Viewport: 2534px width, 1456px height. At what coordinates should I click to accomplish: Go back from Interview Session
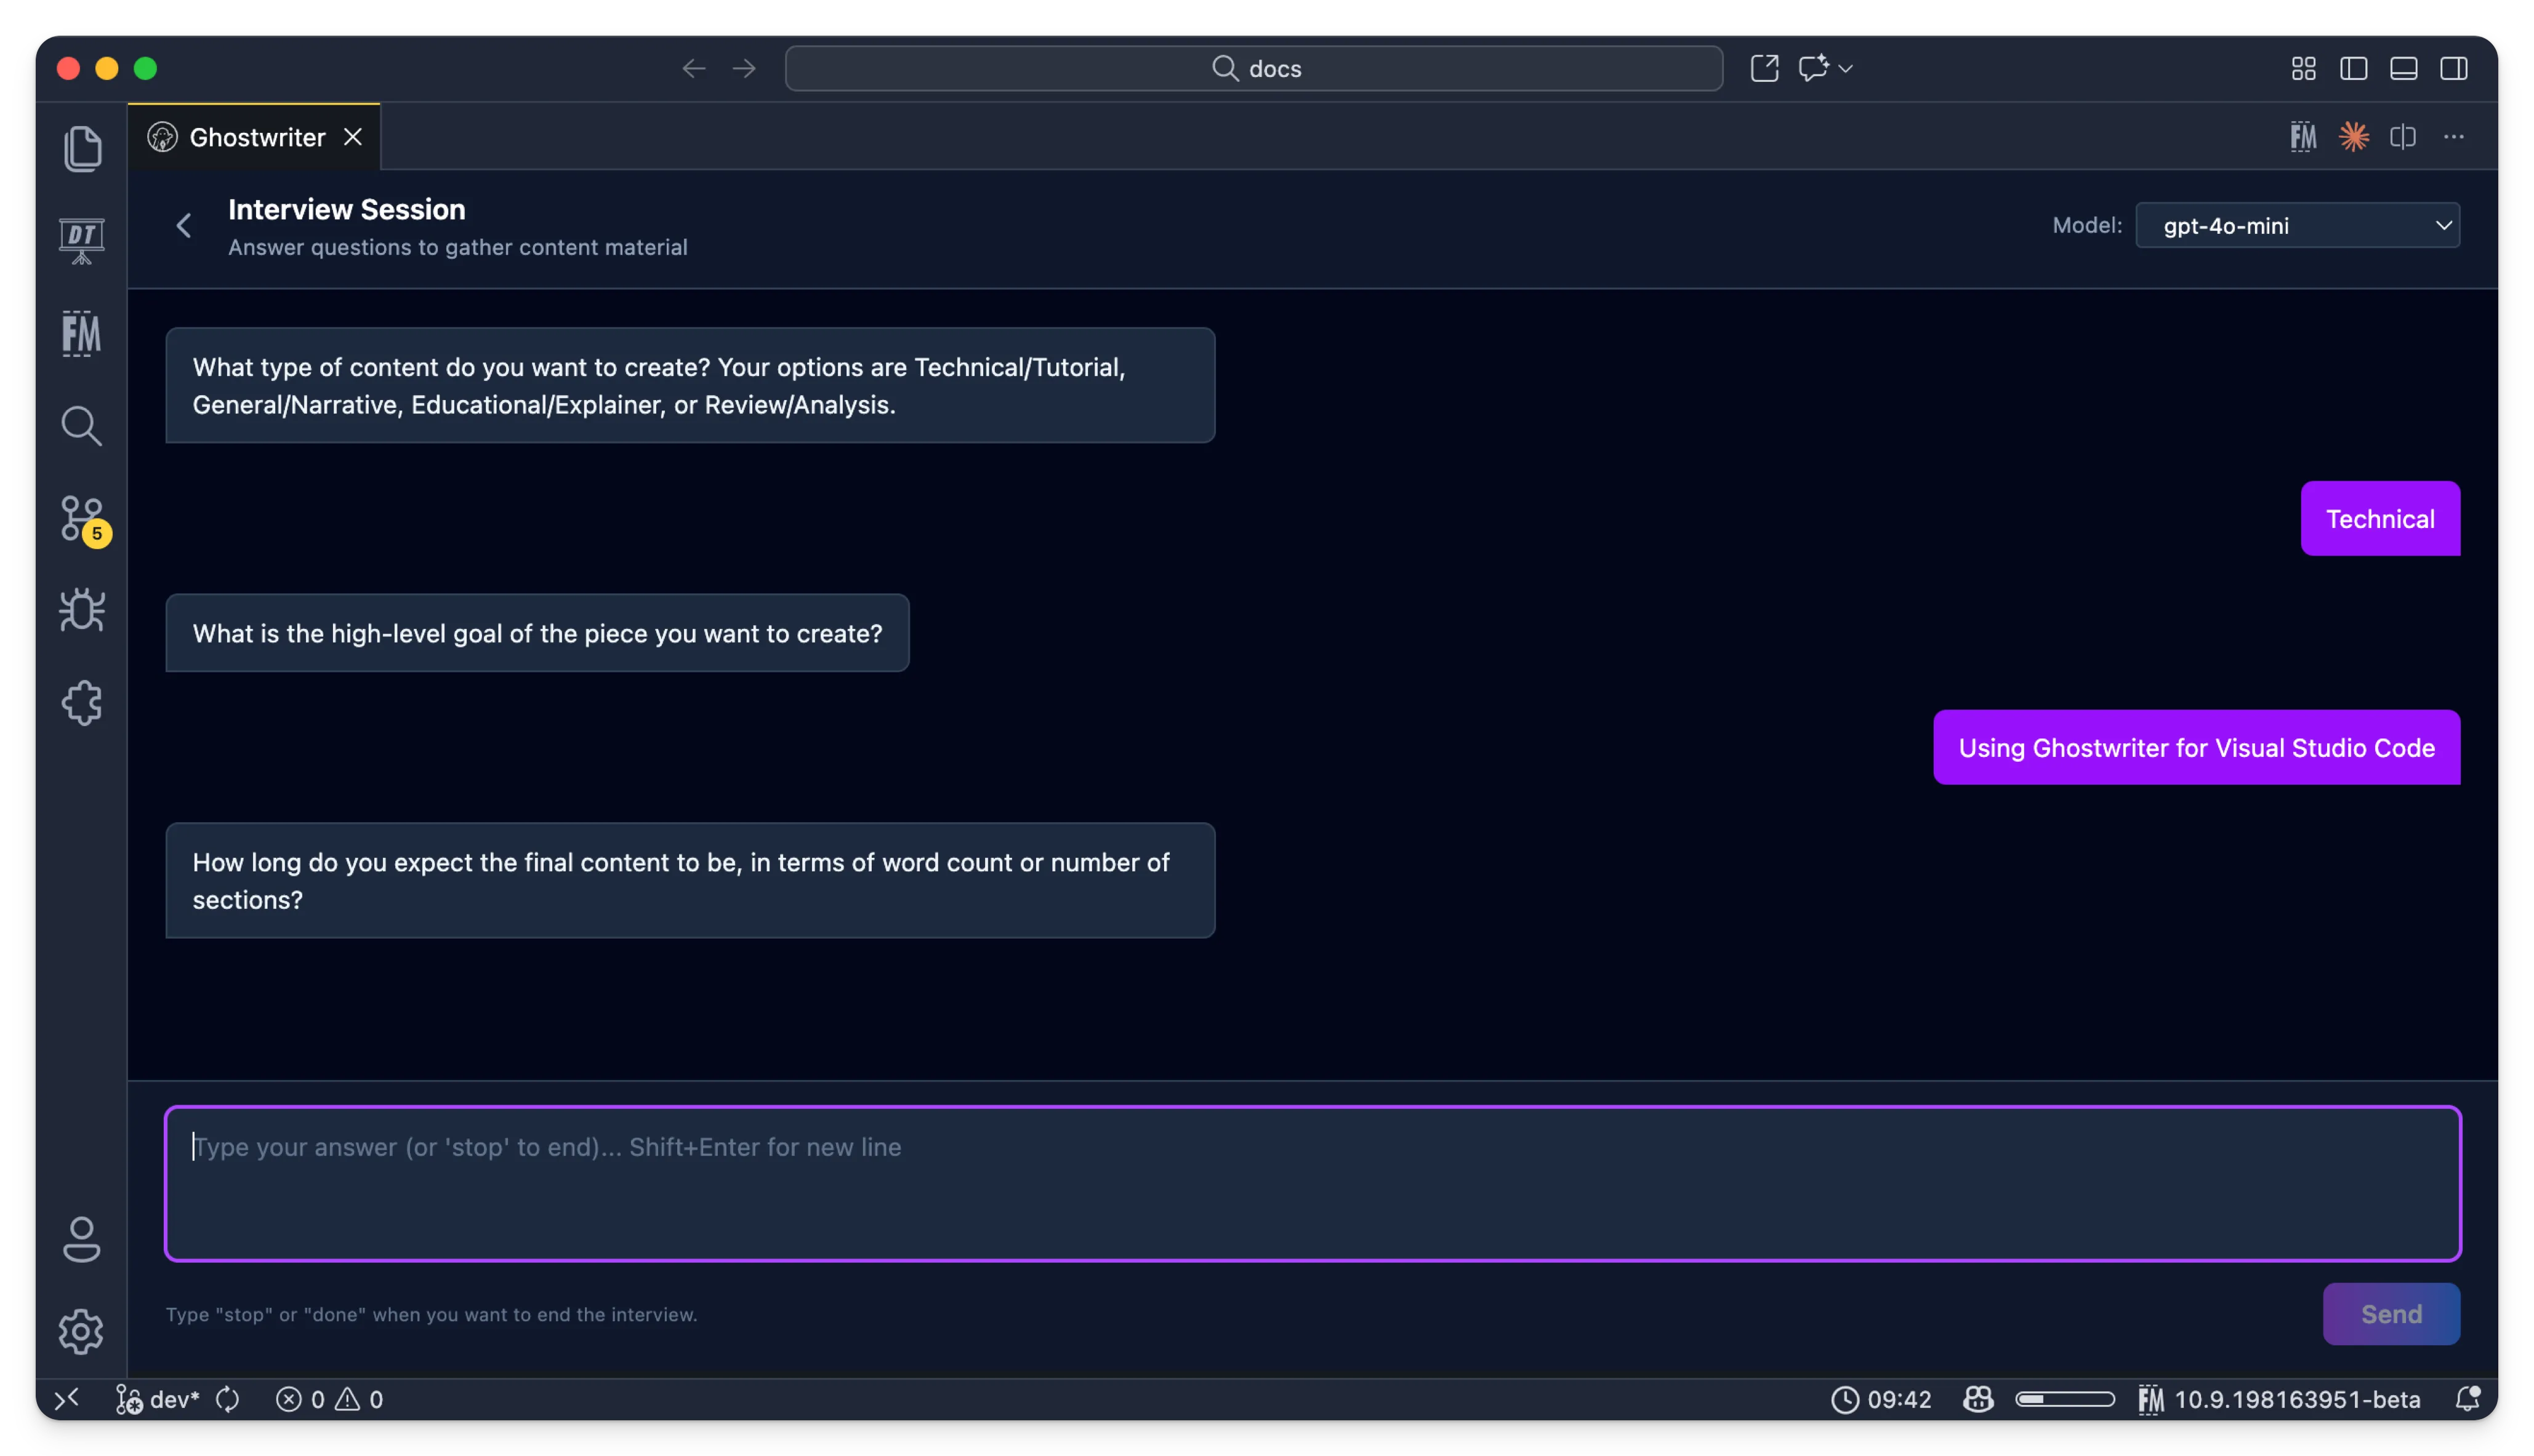coord(184,226)
